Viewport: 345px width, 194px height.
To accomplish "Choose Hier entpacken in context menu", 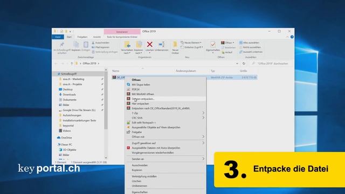I will [140, 103].
